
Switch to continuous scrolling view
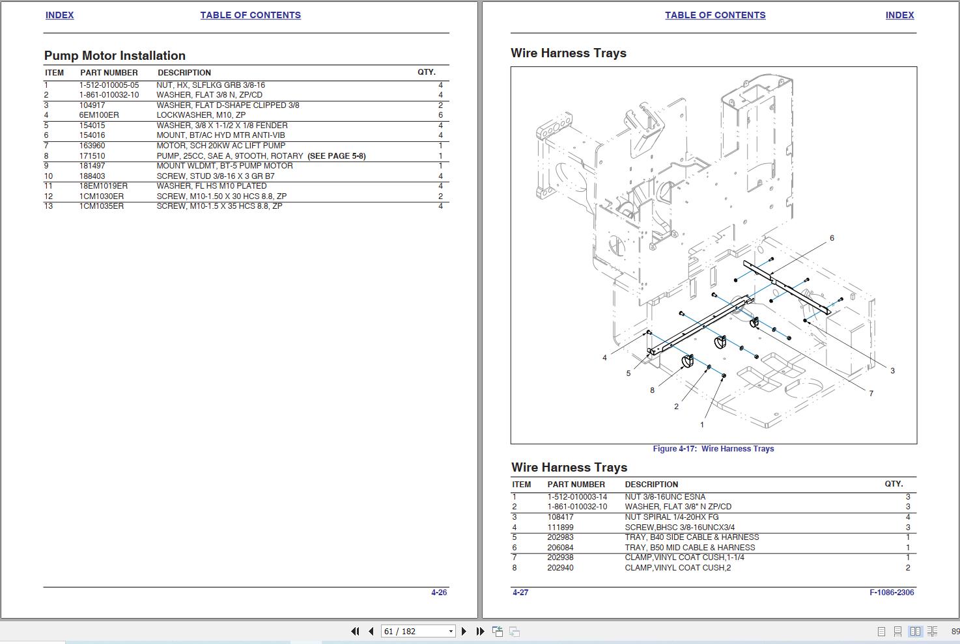click(x=897, y=632)
